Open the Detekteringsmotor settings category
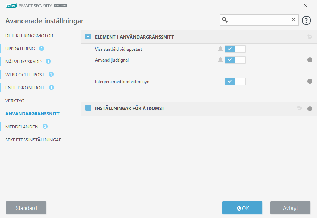 point(29,36)
